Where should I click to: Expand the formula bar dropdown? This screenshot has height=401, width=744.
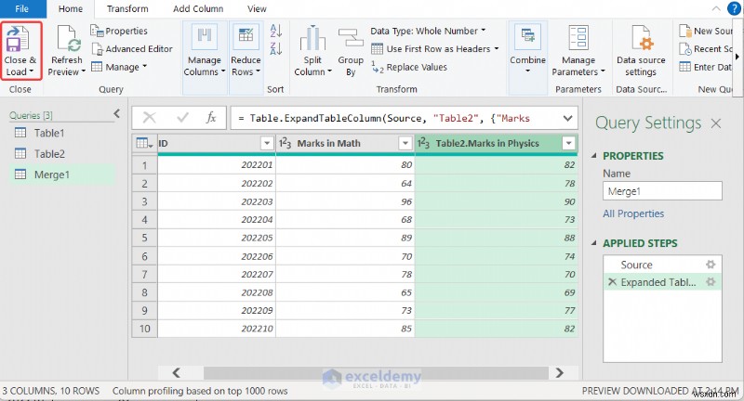point(567,119)
